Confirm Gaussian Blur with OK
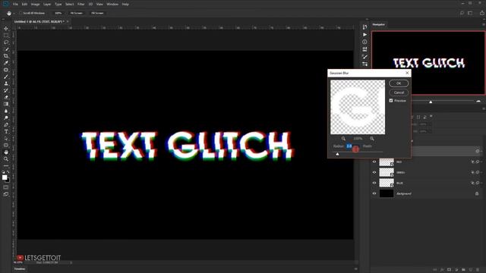This screenshot has height=273, width=486. tap(399, 83)
